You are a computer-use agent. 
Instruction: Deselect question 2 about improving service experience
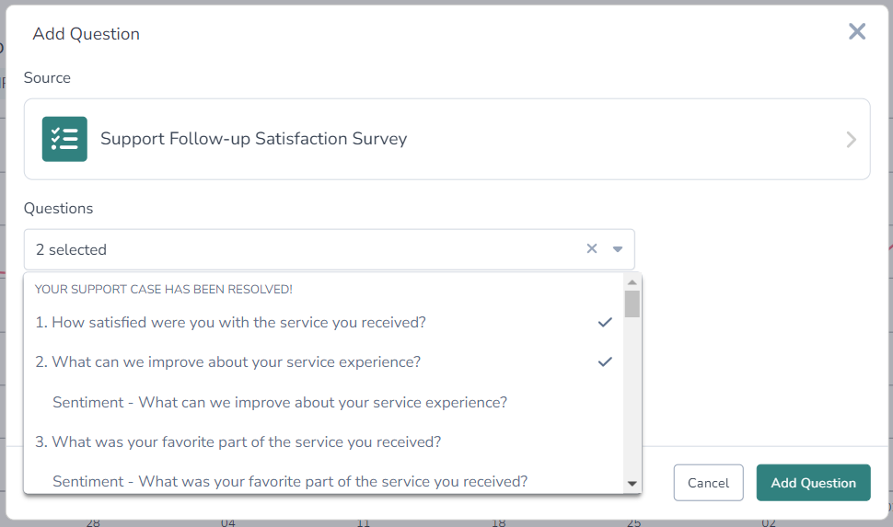pyautogui.click(x=323, y=362)
